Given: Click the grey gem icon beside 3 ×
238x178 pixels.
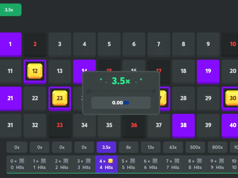Looking at the screenshot, I should 88,161.
